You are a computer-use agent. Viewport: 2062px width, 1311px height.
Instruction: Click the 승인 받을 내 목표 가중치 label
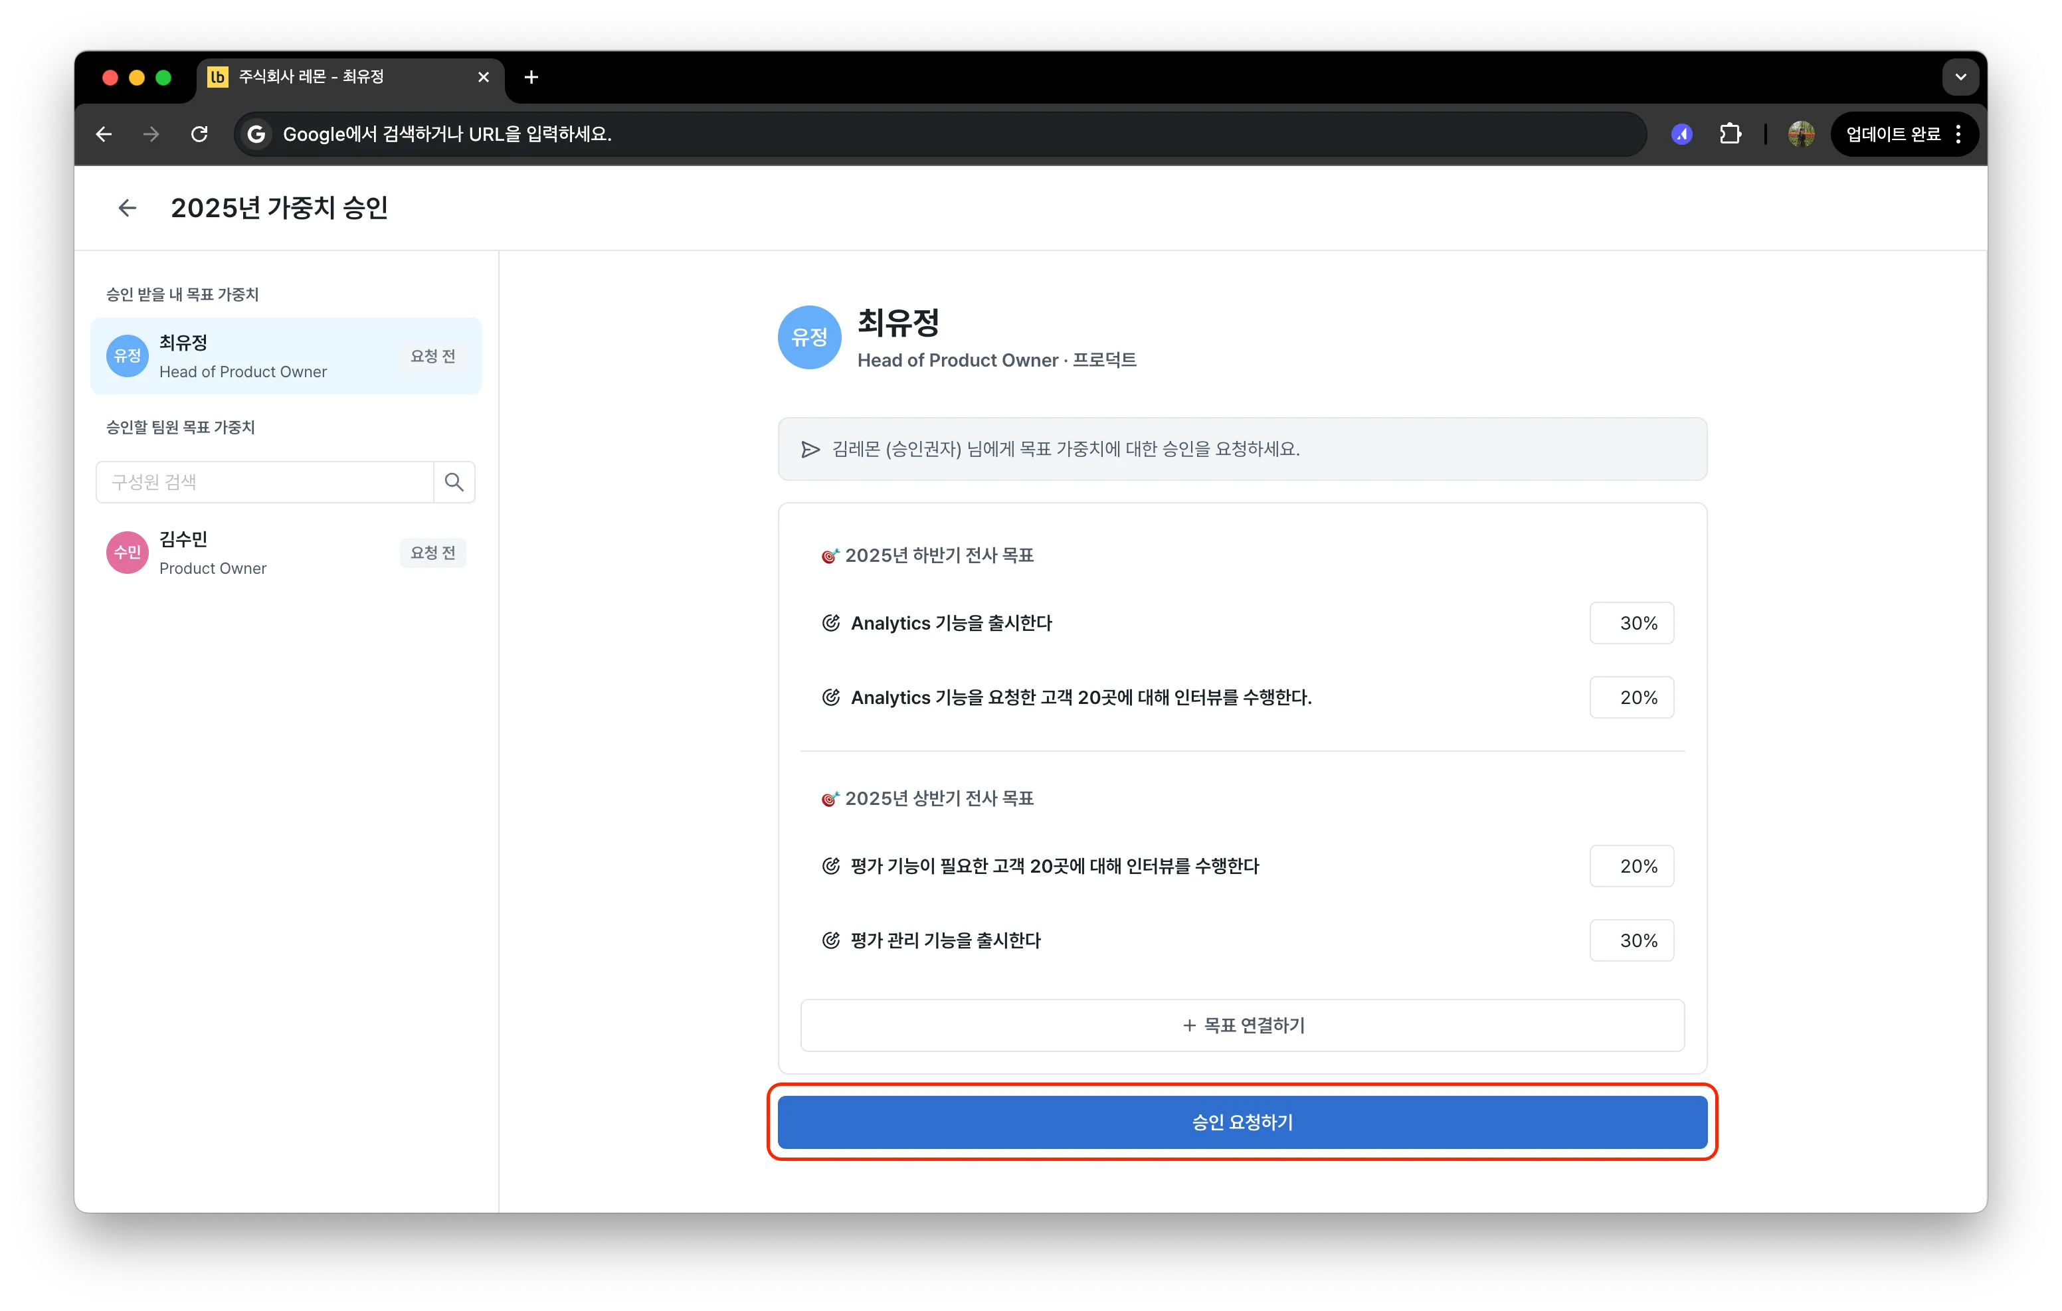(x=183, y=294)
